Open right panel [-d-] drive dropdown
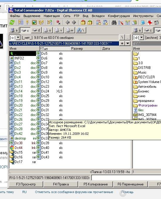Image resolution: width=161 pixels, height=199 pixels. coord(142,38)
